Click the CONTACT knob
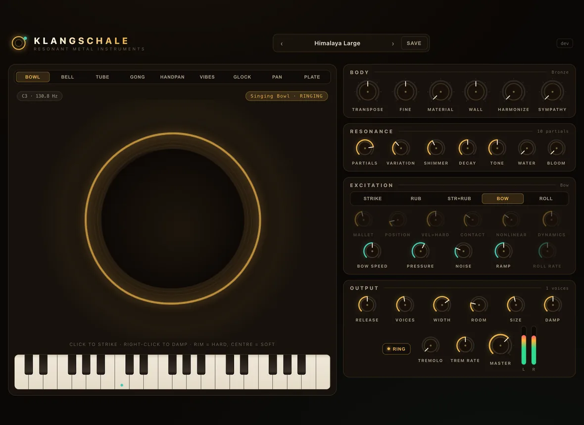The height and width of the screenshot is (425, 584). click(472, 220)
